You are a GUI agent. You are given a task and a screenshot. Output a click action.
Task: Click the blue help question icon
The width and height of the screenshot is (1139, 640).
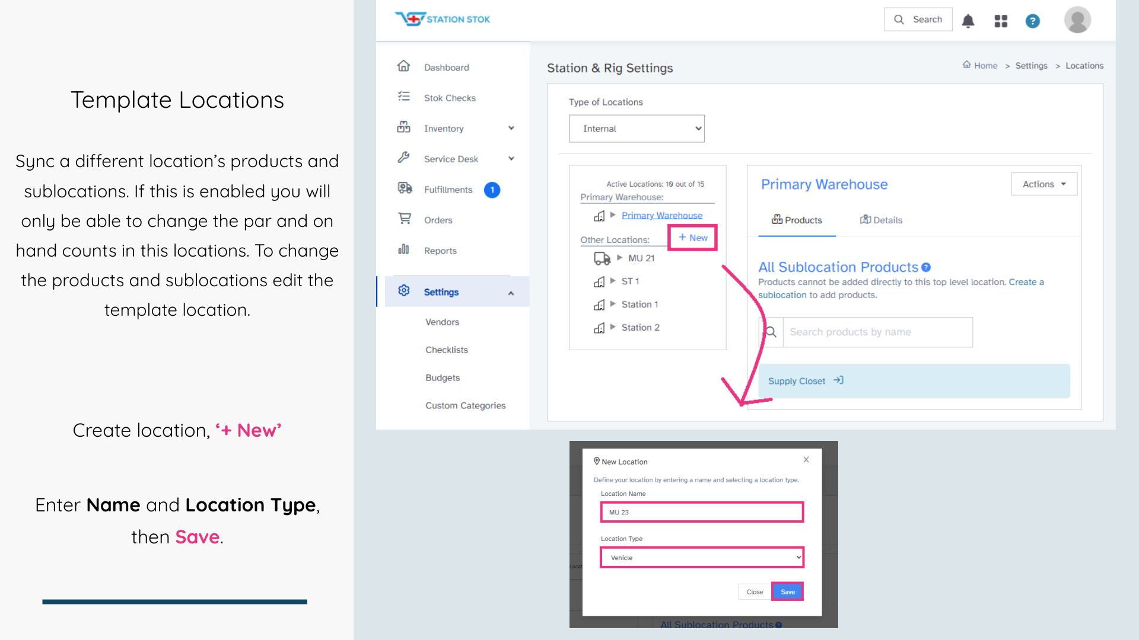pyautogui.click(x=1032, y=21)
